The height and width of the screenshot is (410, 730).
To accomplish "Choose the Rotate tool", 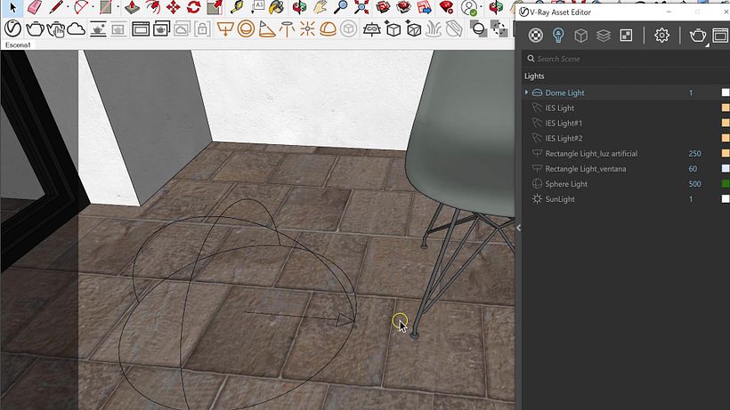I will pos(193,8).
